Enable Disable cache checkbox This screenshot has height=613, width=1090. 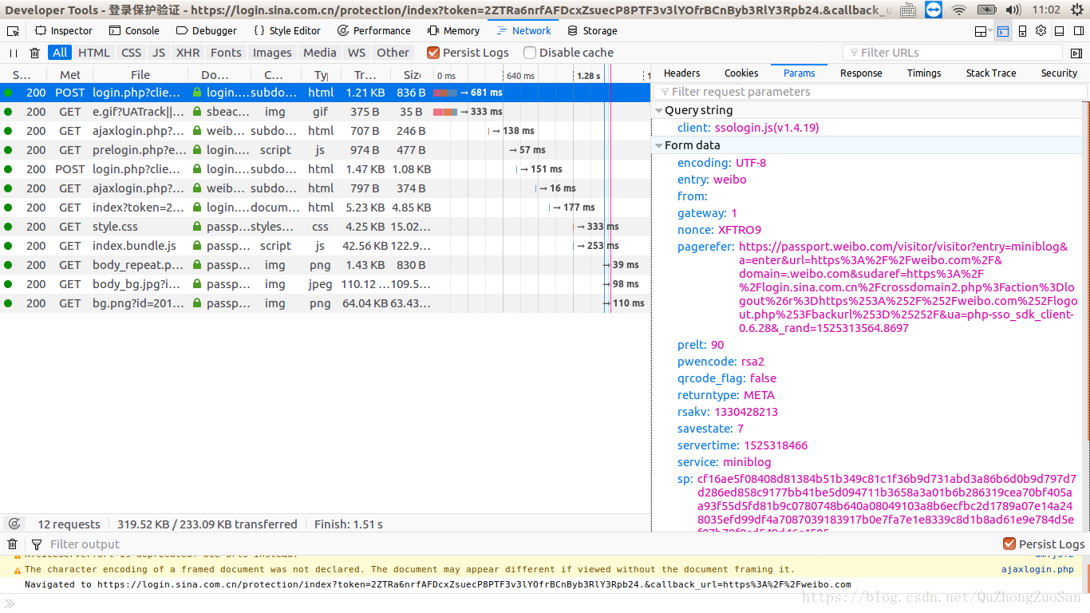530,53
